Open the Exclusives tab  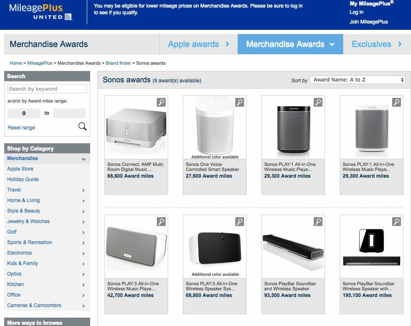click(x=377, y=44)
